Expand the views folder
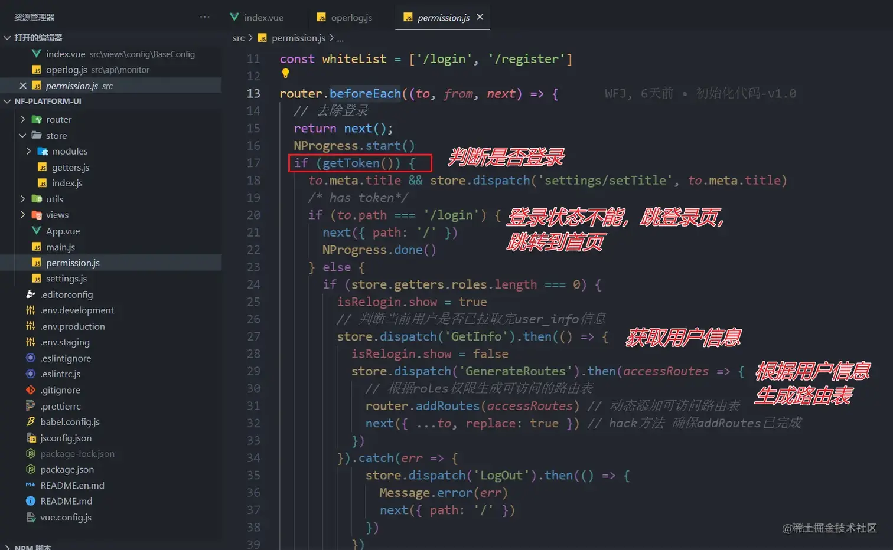 click(22, 215)
